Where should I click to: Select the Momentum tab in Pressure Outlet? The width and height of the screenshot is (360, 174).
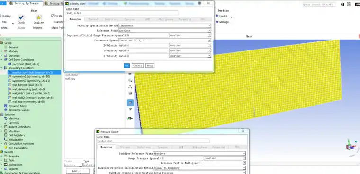pyautogui.click(x=106, y=147)
